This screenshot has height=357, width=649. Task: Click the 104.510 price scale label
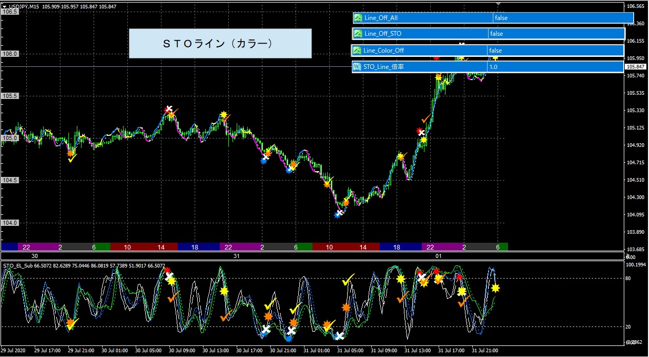[x=636, y=180]
